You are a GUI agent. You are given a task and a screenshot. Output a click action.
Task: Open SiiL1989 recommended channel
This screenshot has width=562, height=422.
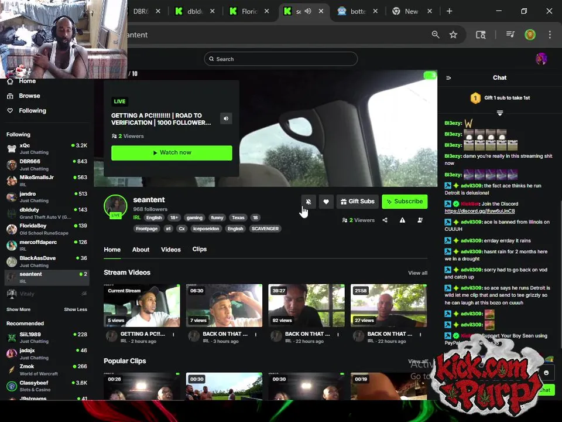point(47,338)
